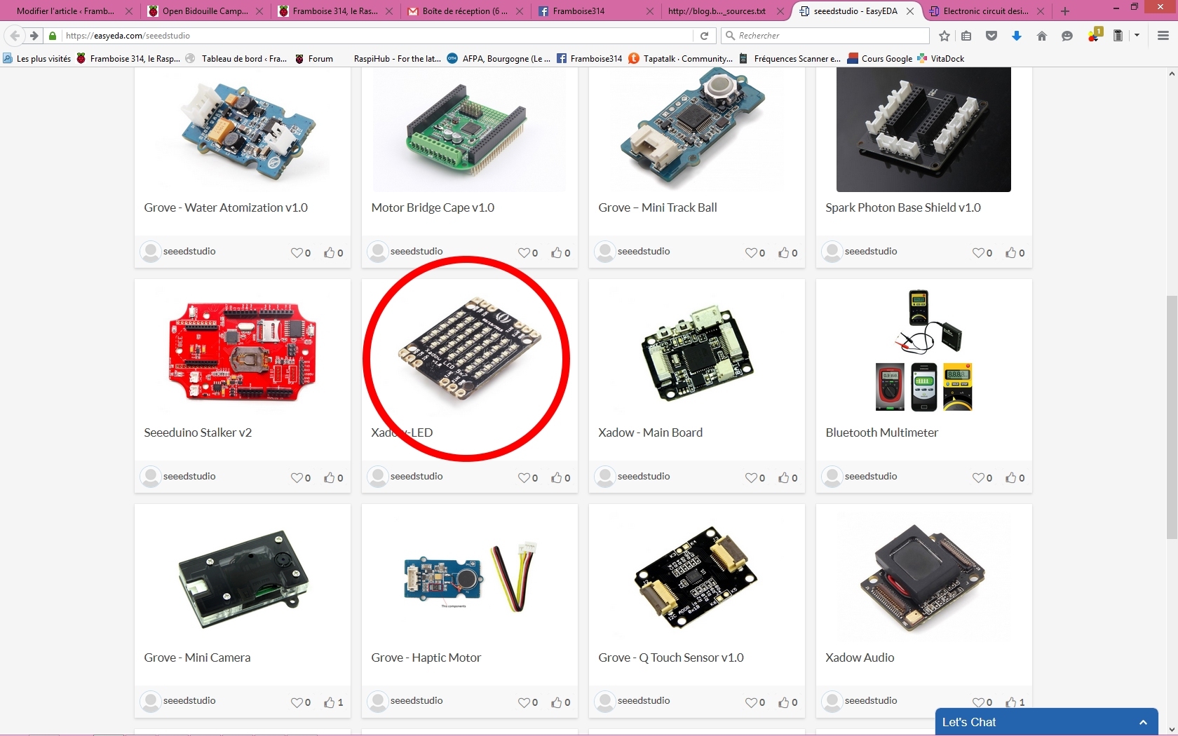Open the Seeeduino Stalker v2 title link
This screenshot has width=1178, height=736.
click(x=198, y=432)
